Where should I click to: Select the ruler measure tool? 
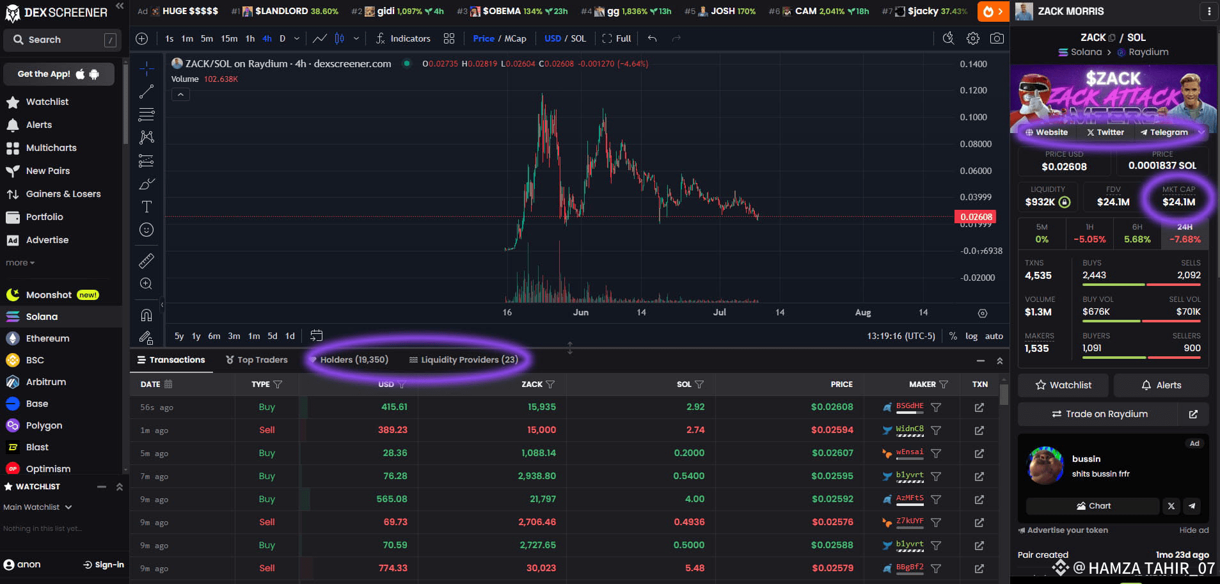pos(147,260)
